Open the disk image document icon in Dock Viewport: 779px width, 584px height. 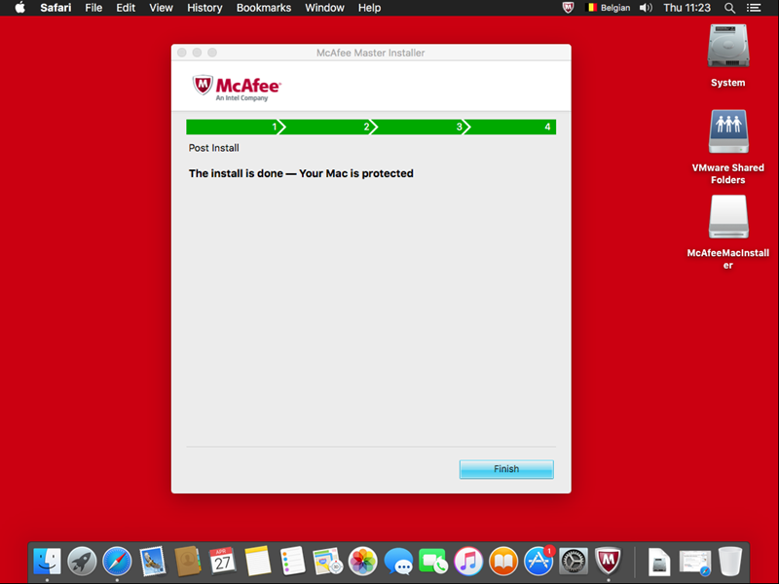(659, 562)
